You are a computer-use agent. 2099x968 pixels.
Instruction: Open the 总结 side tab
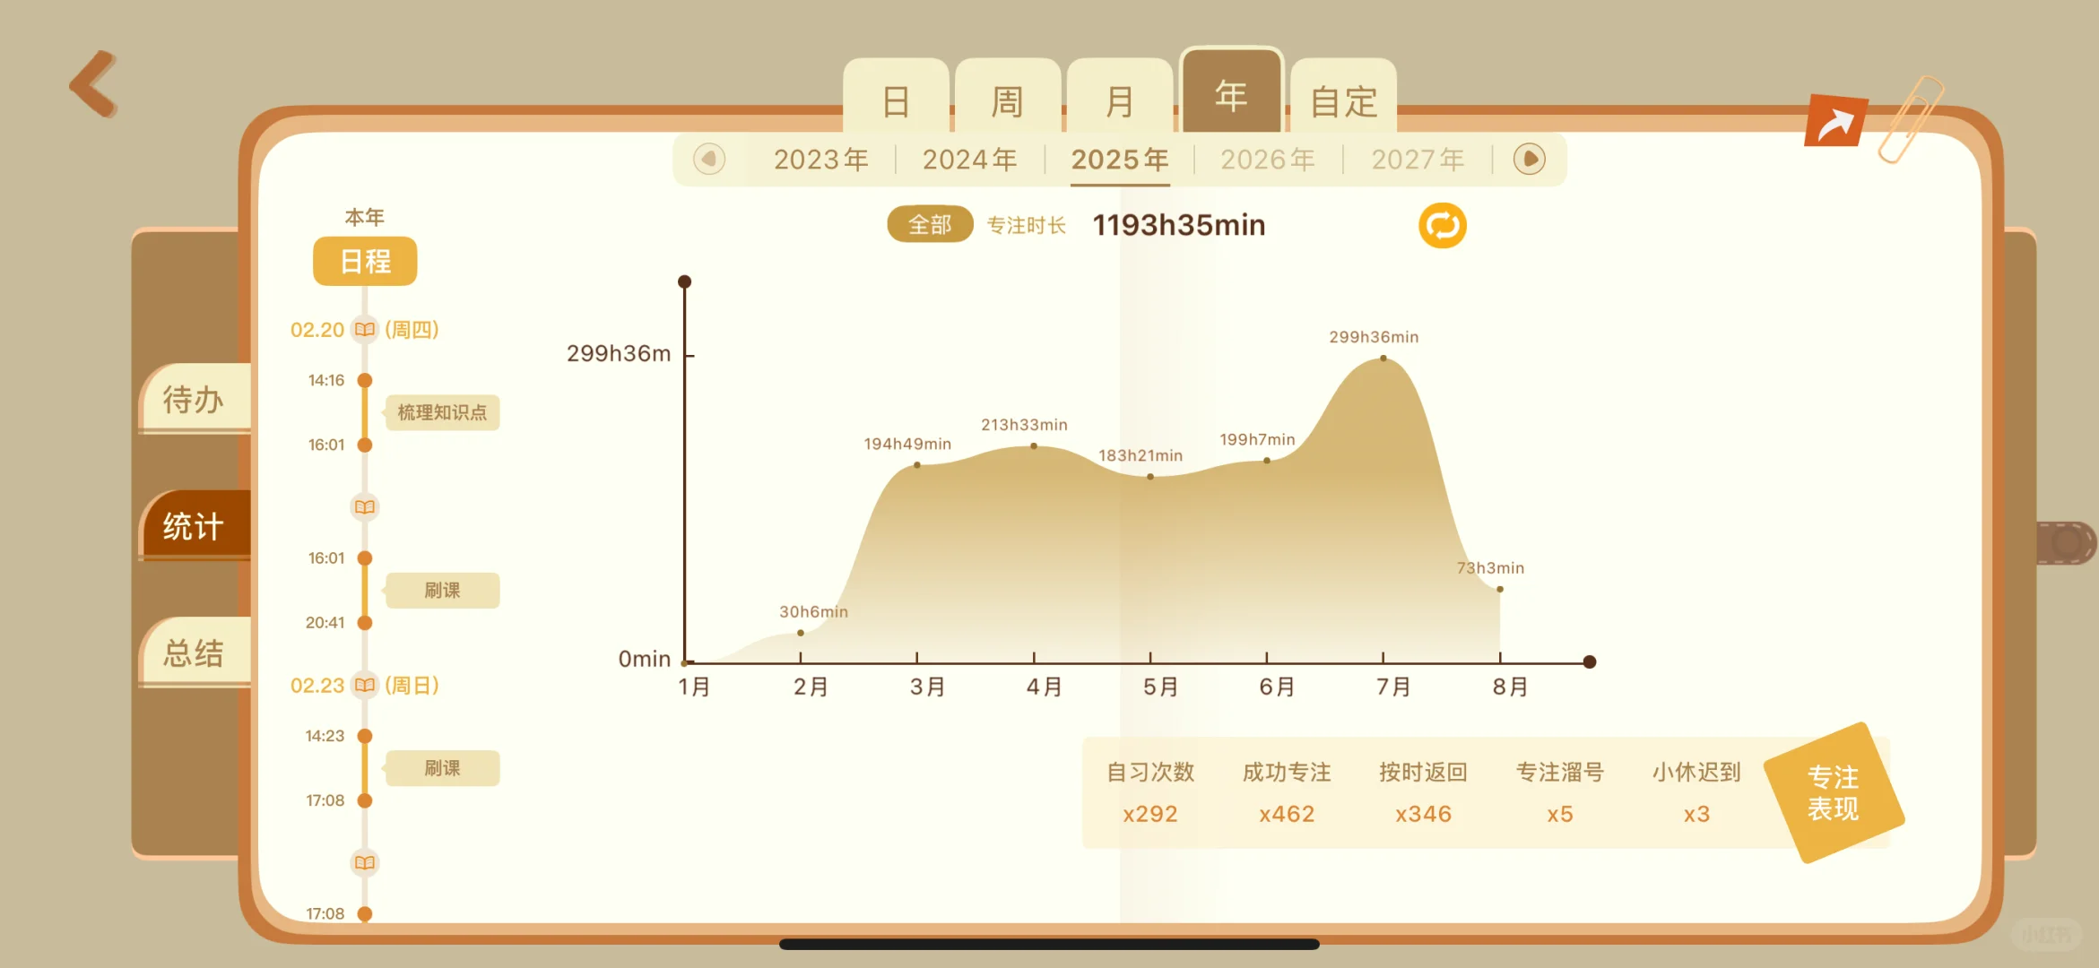click(x=194, y=653)
